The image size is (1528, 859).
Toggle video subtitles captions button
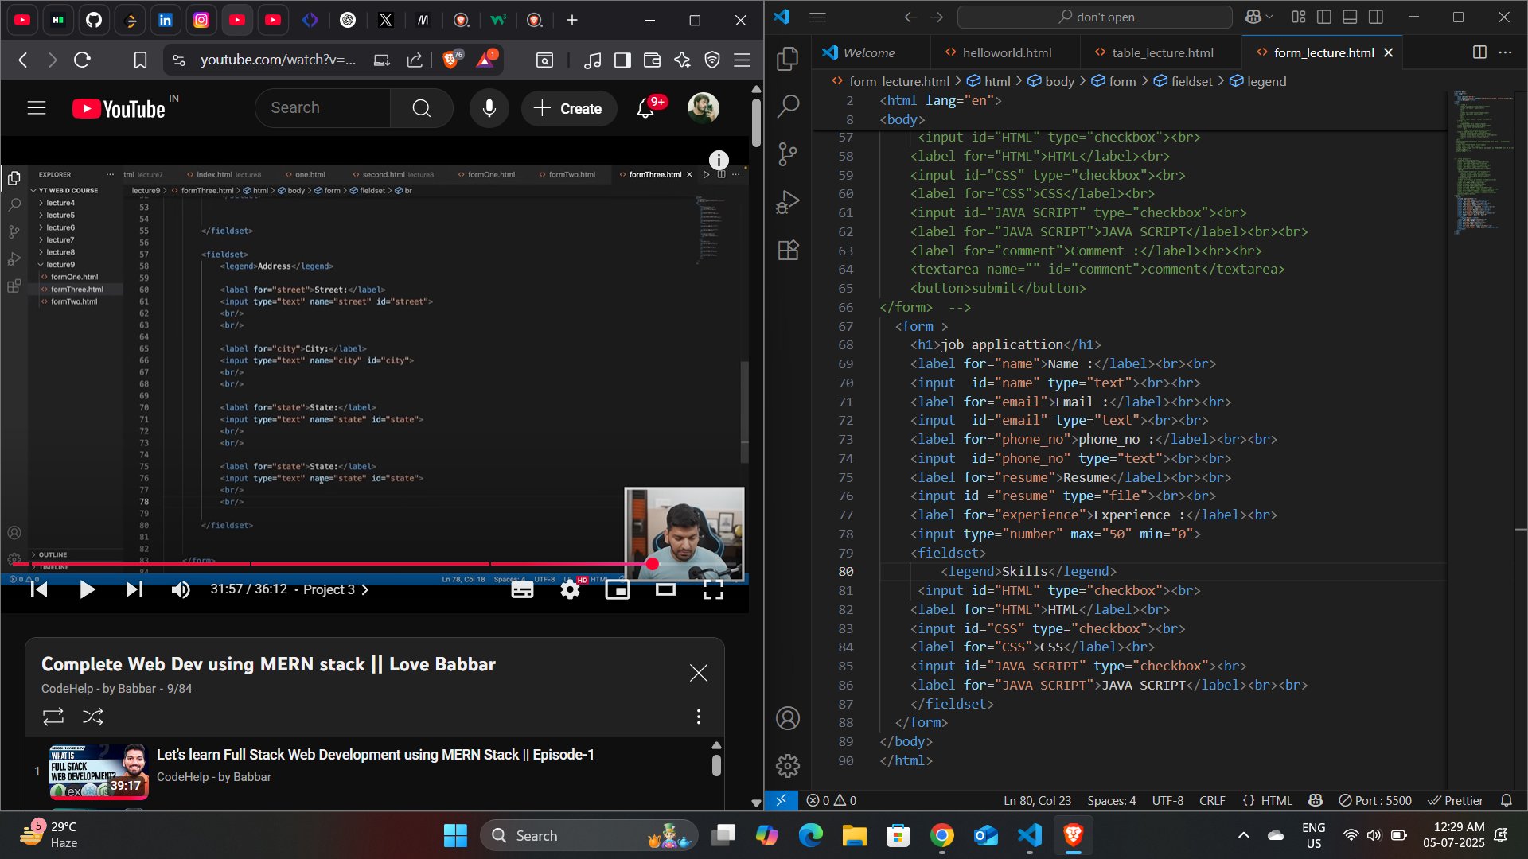point(522,589)
